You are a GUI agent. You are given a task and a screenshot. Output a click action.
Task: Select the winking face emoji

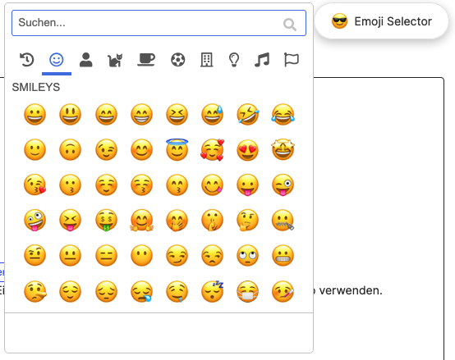click(106, 150)
